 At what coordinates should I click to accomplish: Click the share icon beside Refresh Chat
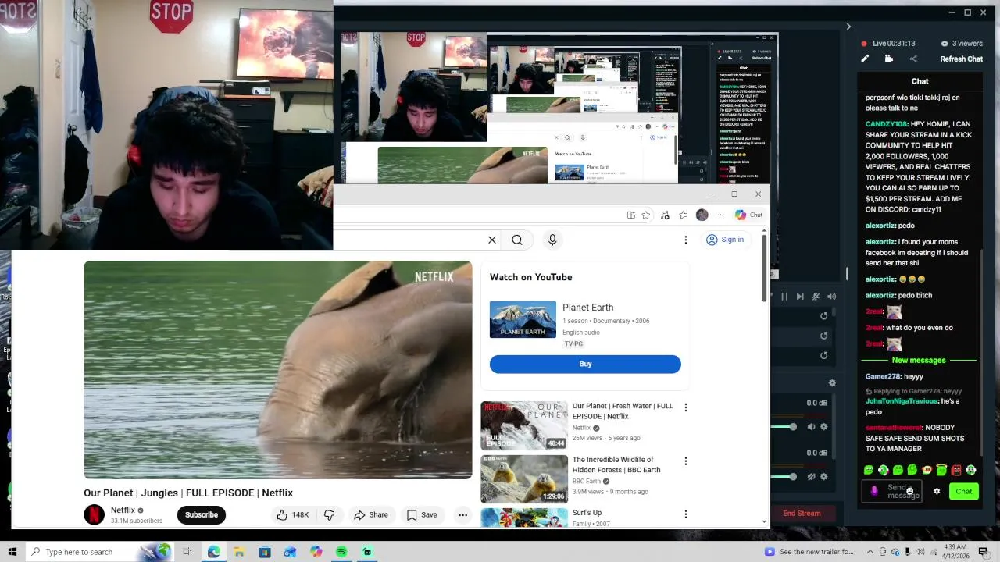point(913,59)
